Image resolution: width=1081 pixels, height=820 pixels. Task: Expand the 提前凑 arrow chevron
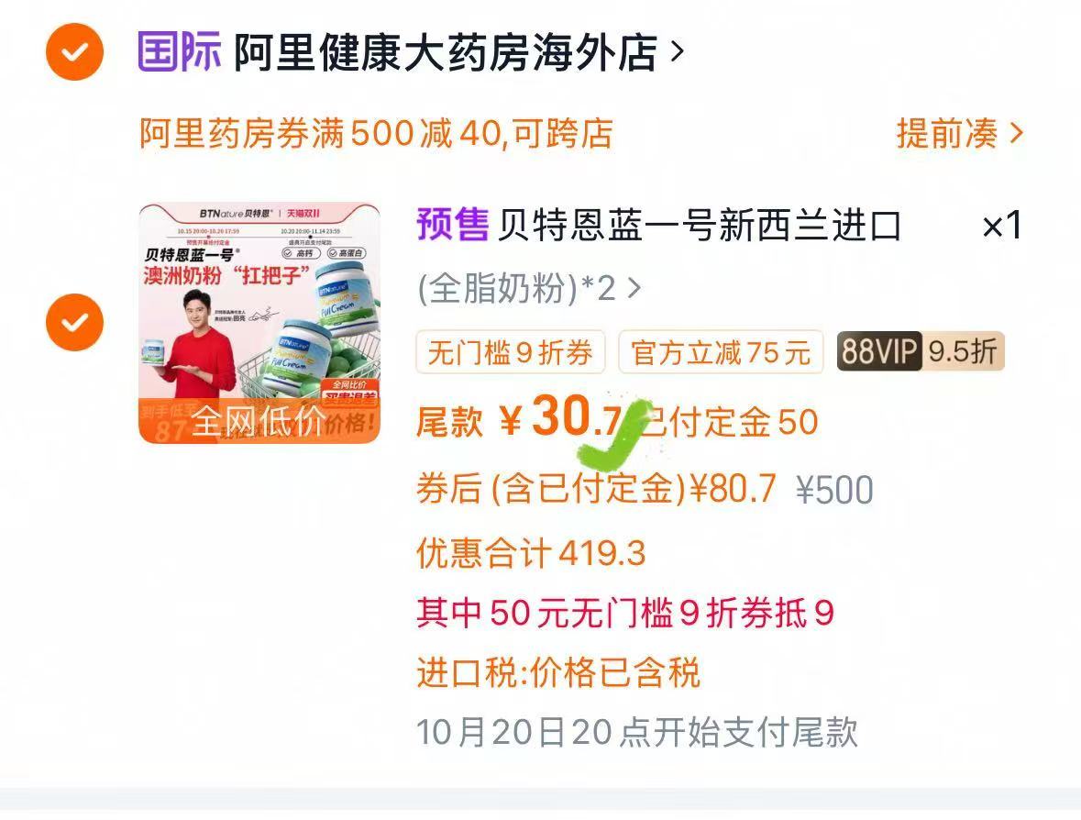(x=1016, y=133)
